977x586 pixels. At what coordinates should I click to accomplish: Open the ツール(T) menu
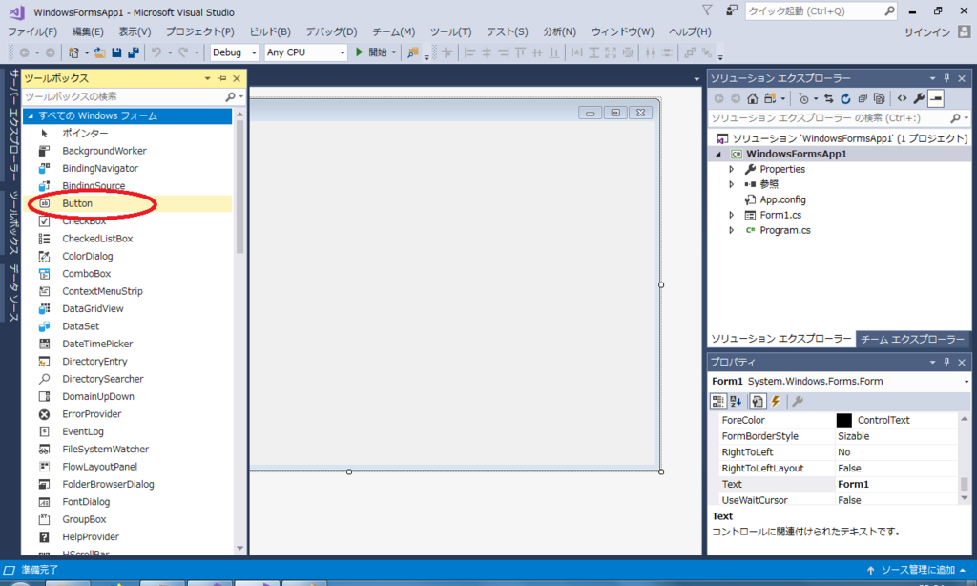tap(450, 31)
